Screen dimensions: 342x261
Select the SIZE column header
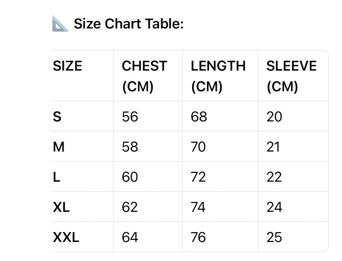tap(67, 66)
